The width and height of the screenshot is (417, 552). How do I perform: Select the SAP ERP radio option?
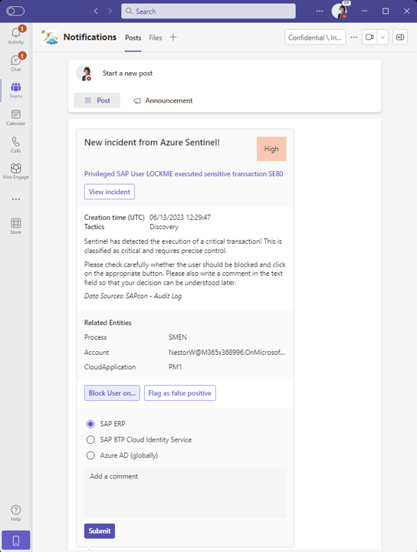click(90, 424)
